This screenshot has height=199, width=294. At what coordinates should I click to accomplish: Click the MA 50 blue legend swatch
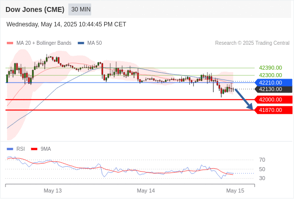[81, 43]
